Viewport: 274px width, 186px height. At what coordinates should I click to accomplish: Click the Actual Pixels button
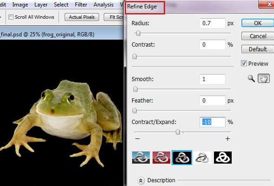coord(82,17)
